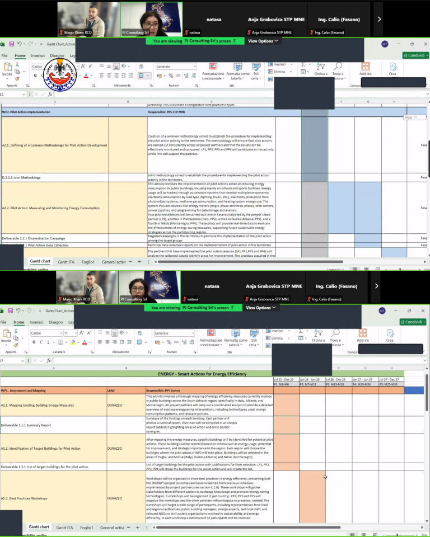The width and height of the screenshot is (430, 537).
Task: Open the Generale number format dropdown in lower Excel
Action: 193,333
